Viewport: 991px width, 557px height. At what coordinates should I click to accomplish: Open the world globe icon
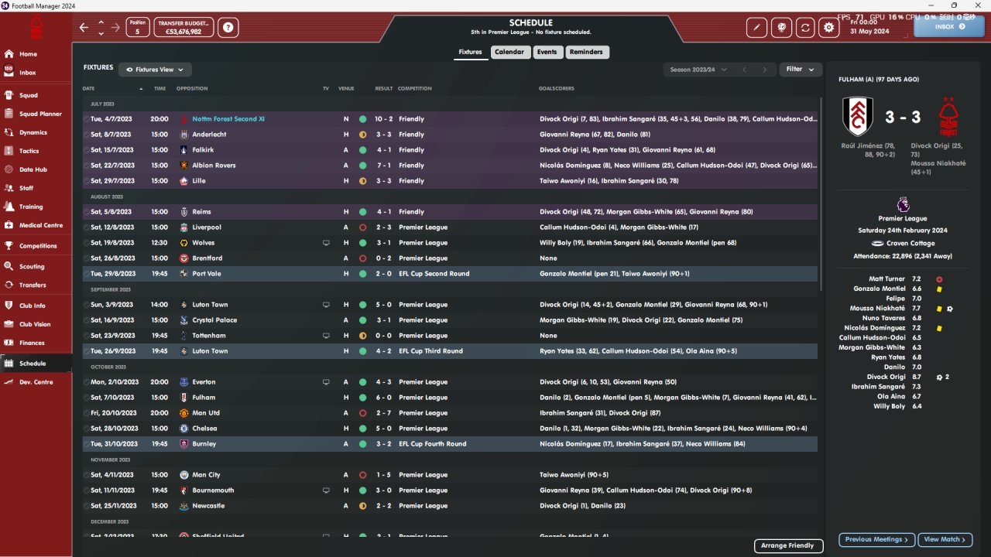pos(781,28)
